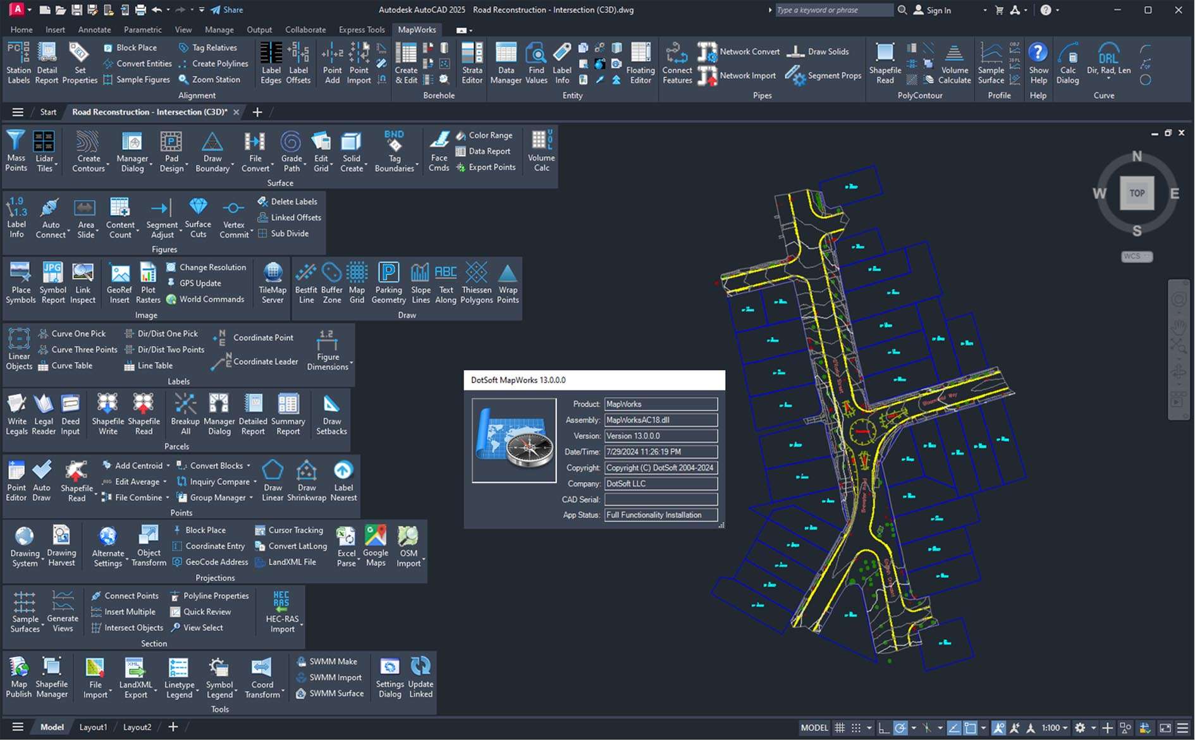Switch to the Express Tools ribbon tab
Screen dimensions: 1195x741
pyautogui.click(x=361, y=30)
